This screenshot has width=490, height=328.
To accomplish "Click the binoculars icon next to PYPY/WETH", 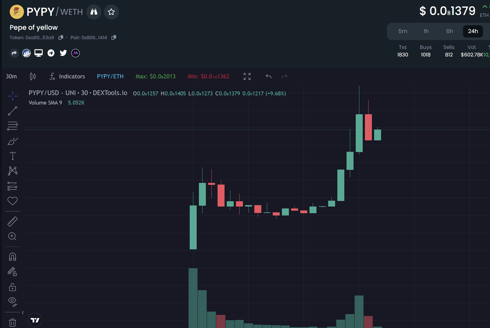I will [x=94, y=12].
